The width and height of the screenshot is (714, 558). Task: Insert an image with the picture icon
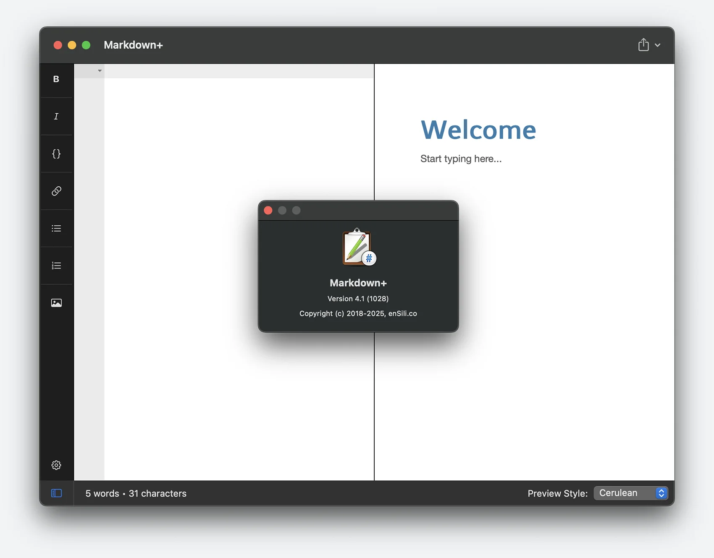pyautogui.click(x=56, y=303)
